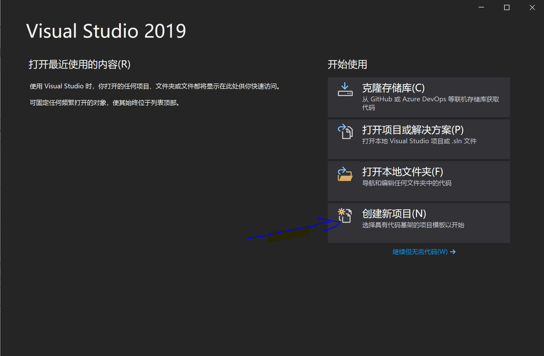This screenshot has width=544, height=356.
Task: Click the blue arrow icon beside 继续但无需代码(W)
Action: [453, 251]
